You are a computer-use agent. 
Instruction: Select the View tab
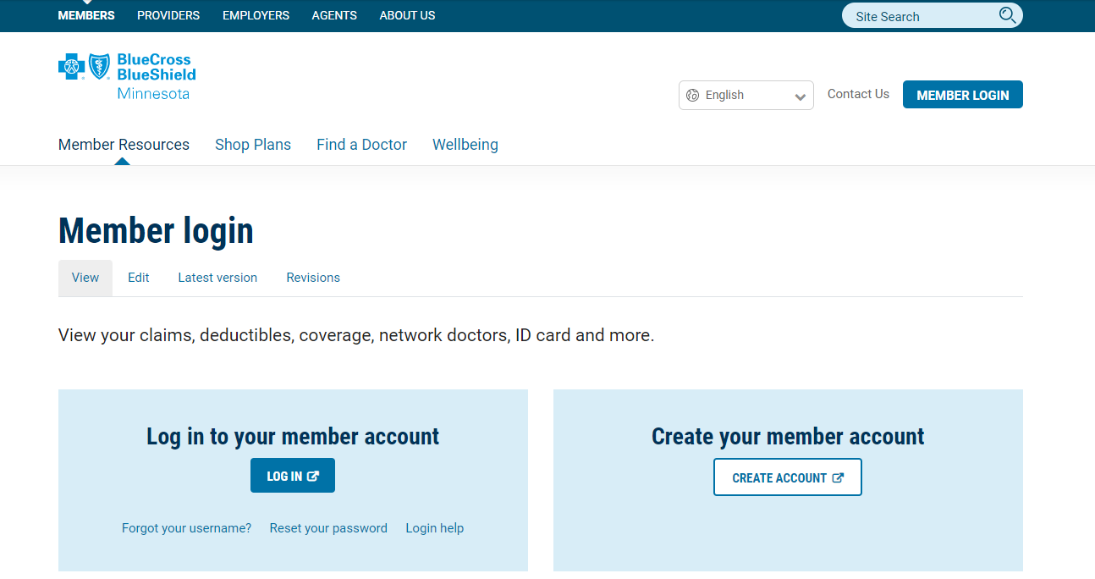tap(85, 278)
